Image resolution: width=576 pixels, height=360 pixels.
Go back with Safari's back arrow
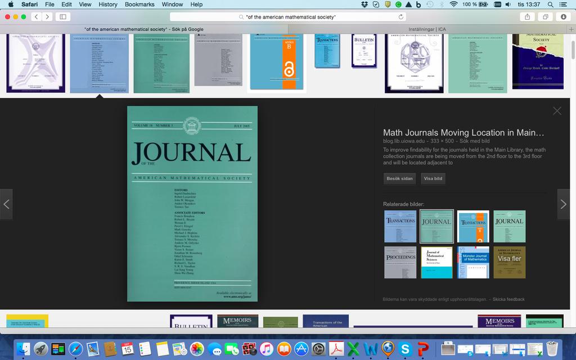point(36,16)
